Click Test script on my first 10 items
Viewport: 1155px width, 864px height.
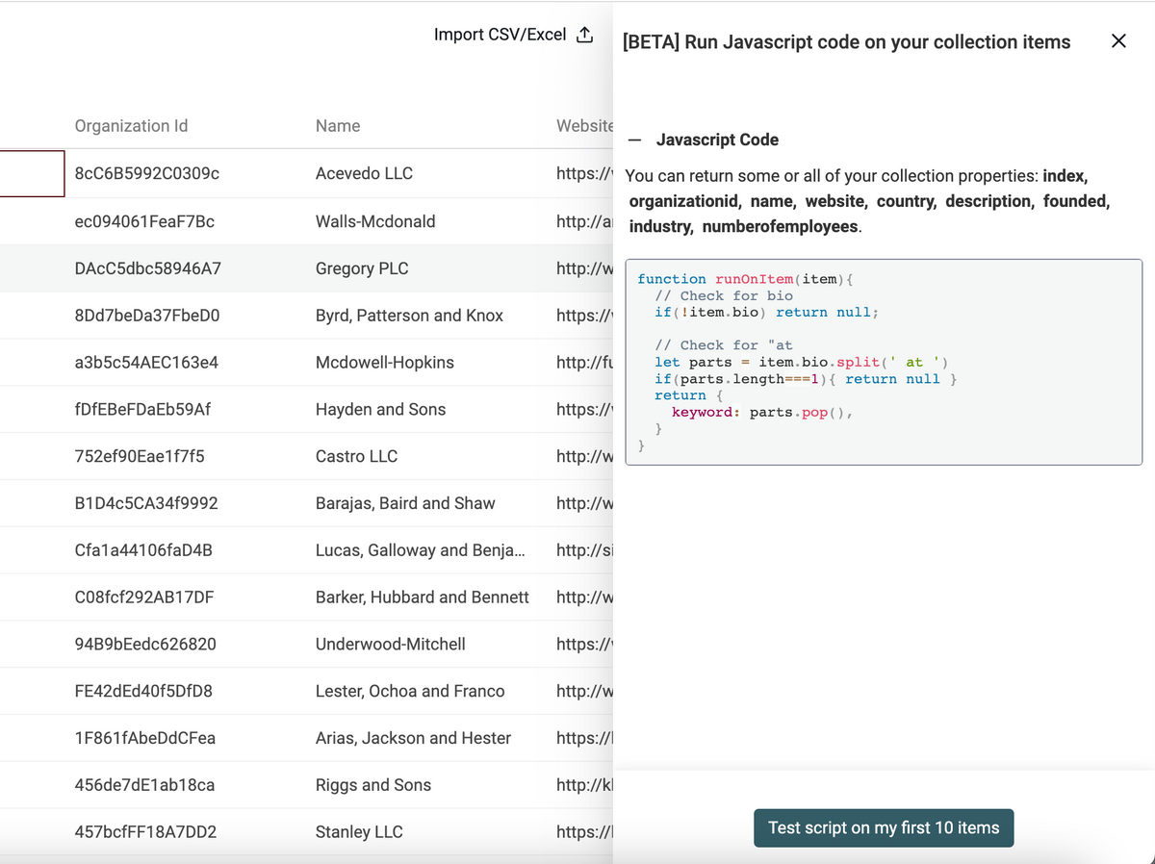(884, 828)
